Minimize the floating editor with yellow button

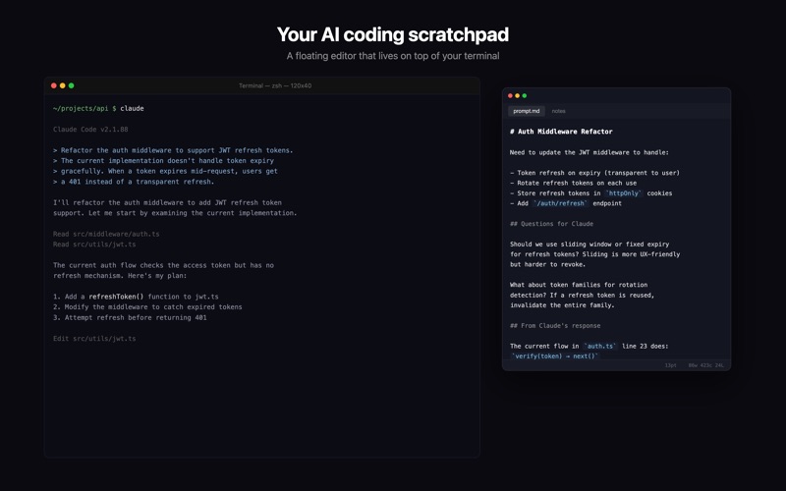coord(518,95)
